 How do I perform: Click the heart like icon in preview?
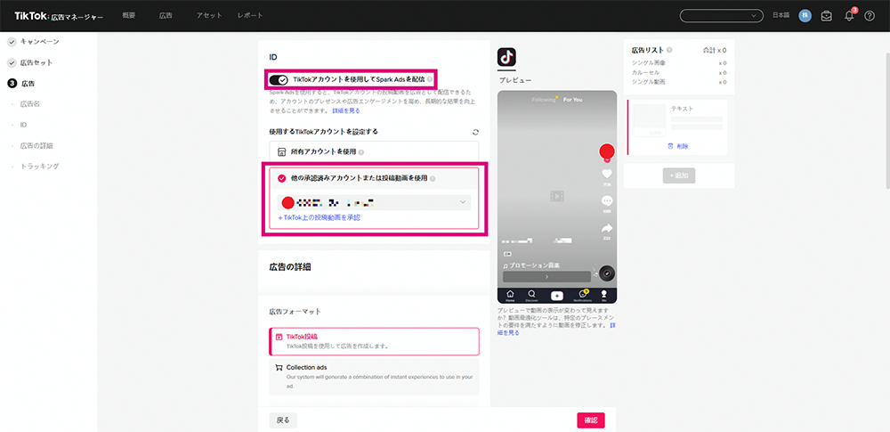click(607, 175)
